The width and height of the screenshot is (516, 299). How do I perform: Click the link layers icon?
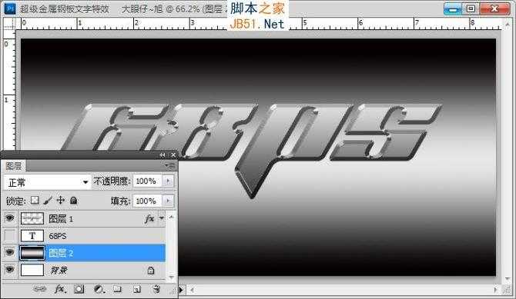point(40,289)
